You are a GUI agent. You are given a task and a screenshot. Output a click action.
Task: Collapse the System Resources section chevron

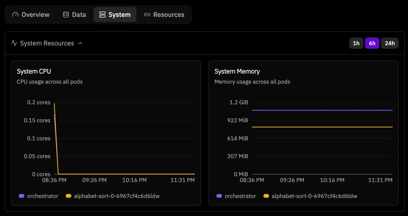point(80,43)
